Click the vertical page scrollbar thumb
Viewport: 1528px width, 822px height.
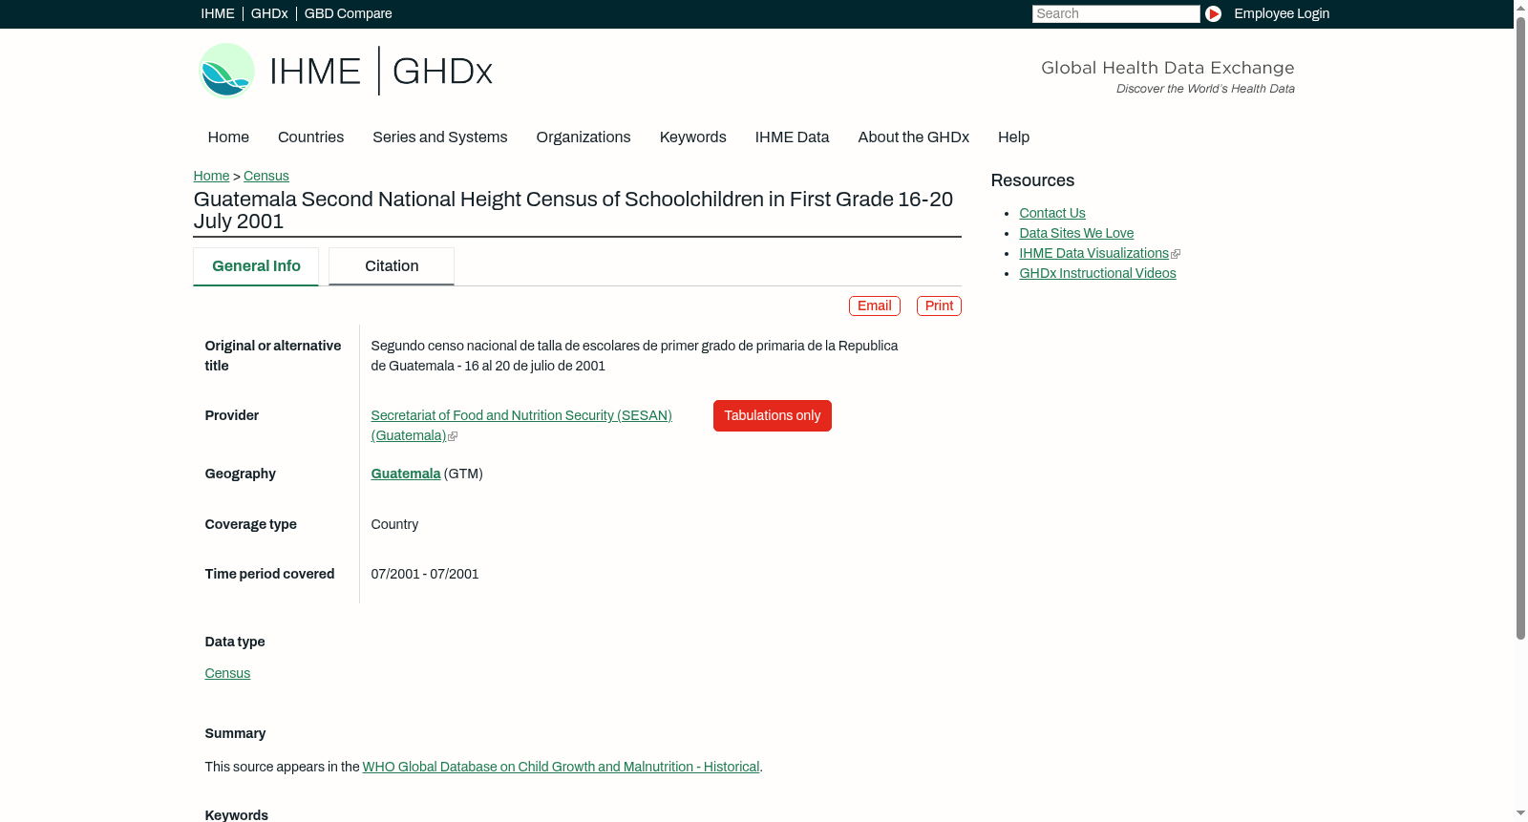1520,327
